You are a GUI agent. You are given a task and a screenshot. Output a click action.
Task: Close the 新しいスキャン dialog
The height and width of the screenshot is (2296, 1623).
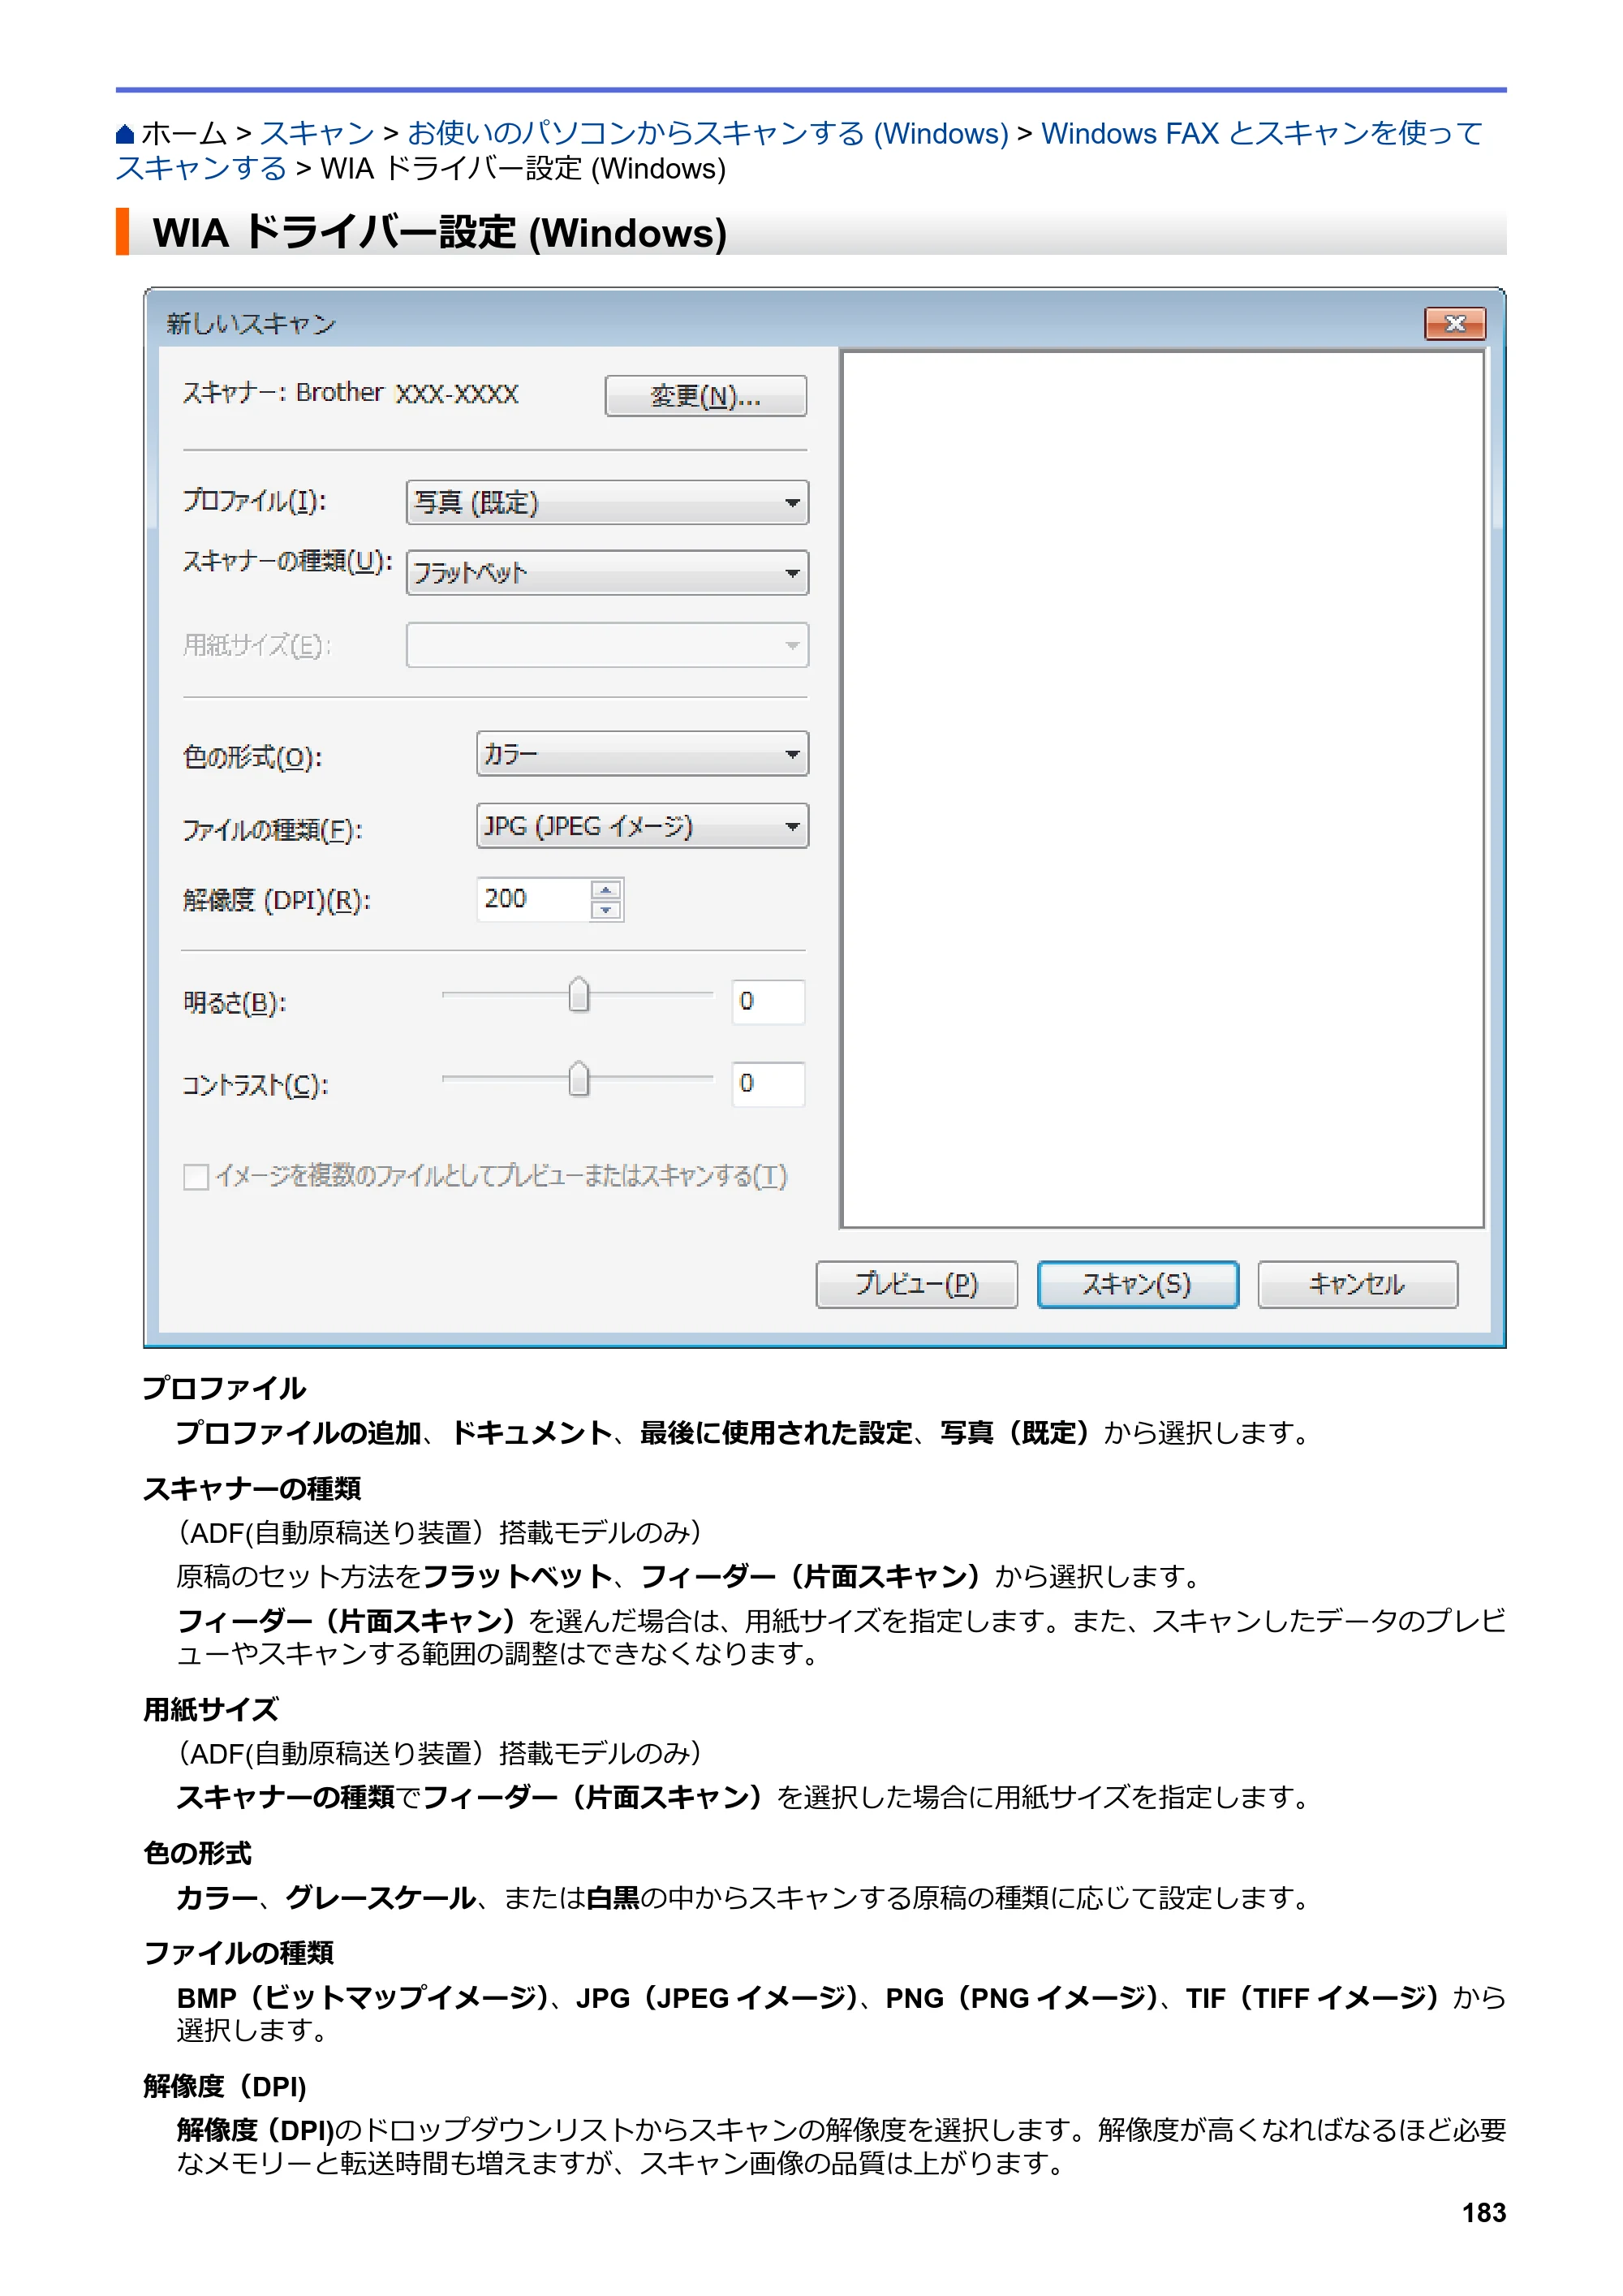1455,323
